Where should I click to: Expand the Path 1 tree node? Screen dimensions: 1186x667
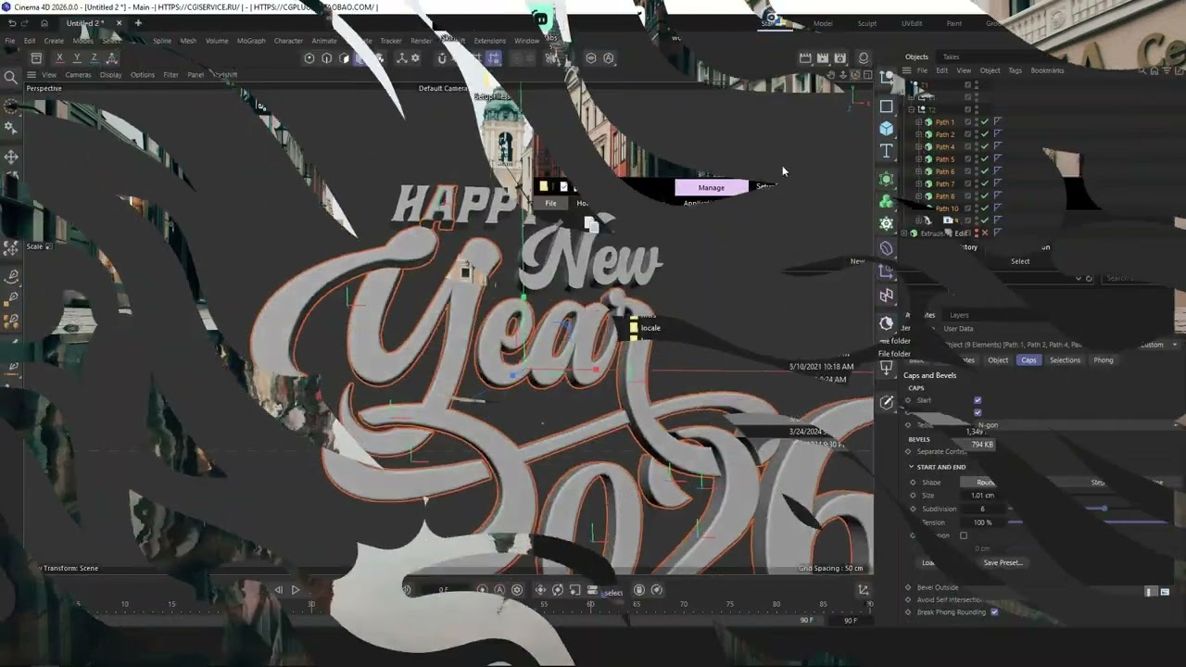(919, 122)
